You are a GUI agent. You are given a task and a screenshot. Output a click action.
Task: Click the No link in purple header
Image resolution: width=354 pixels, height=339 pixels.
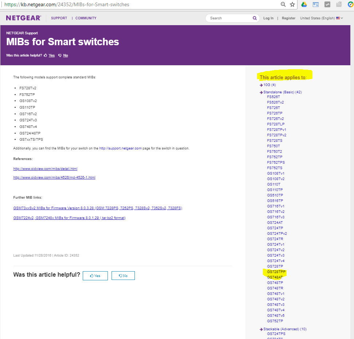click(66, 55)
